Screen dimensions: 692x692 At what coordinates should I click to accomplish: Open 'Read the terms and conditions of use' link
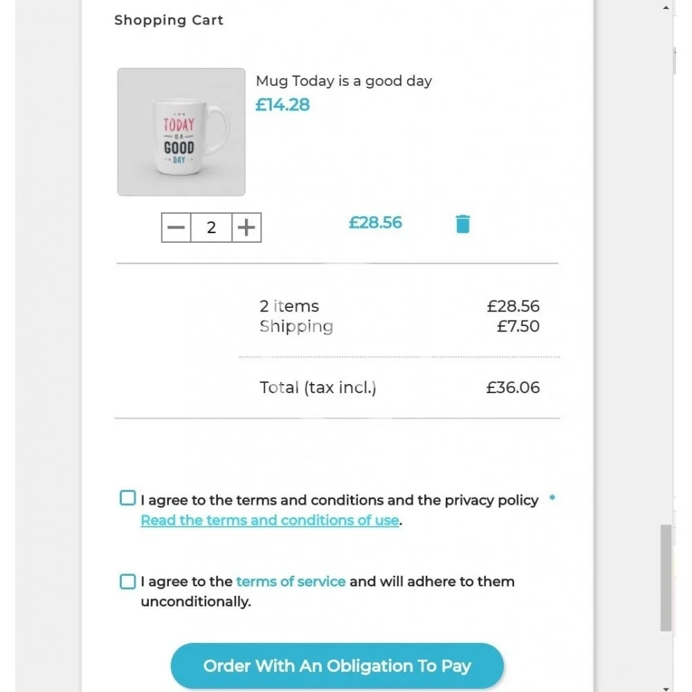(270, 520)
